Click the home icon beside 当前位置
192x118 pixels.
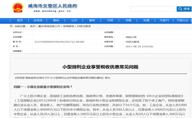11,26
